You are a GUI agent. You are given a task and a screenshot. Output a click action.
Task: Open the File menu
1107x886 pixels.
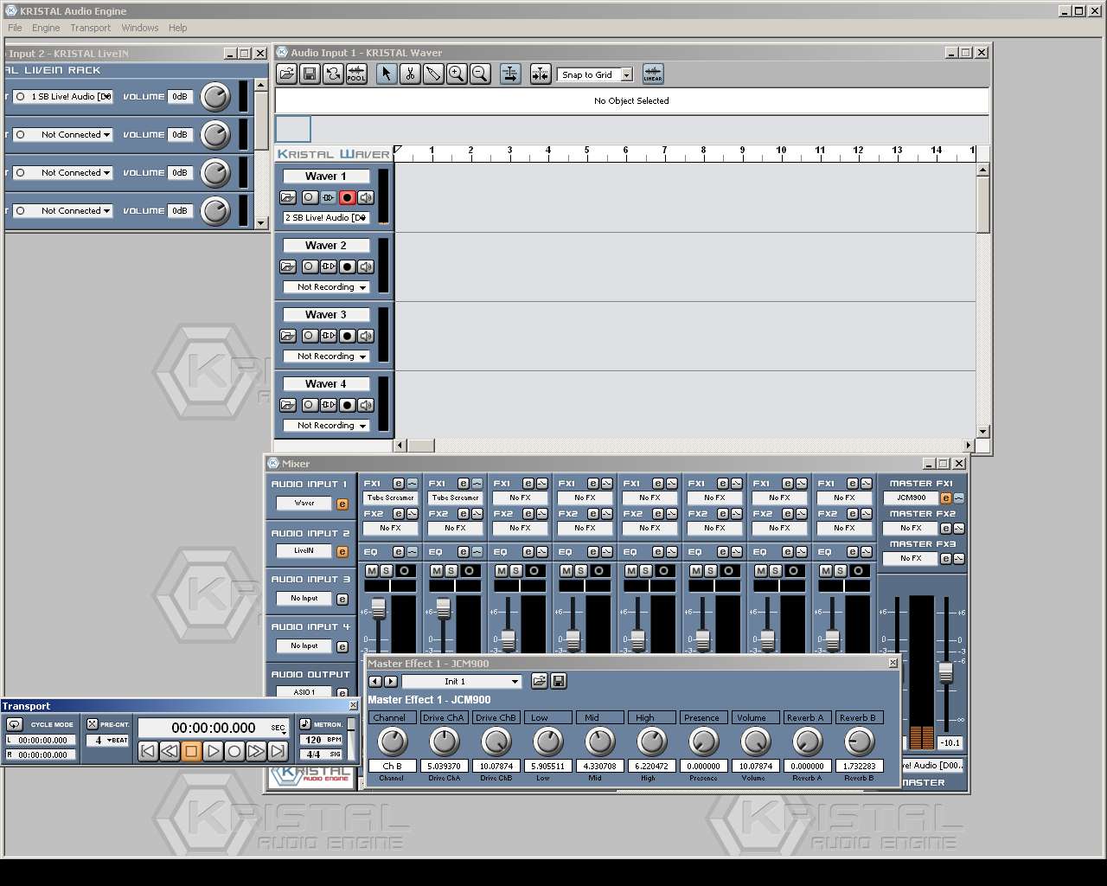click(15, 28)
